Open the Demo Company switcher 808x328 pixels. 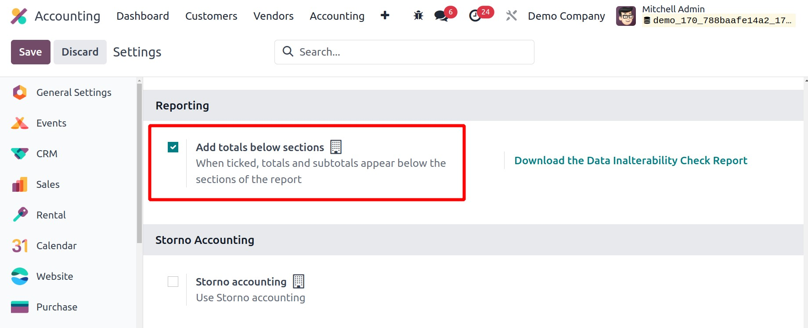pos(566,16)
